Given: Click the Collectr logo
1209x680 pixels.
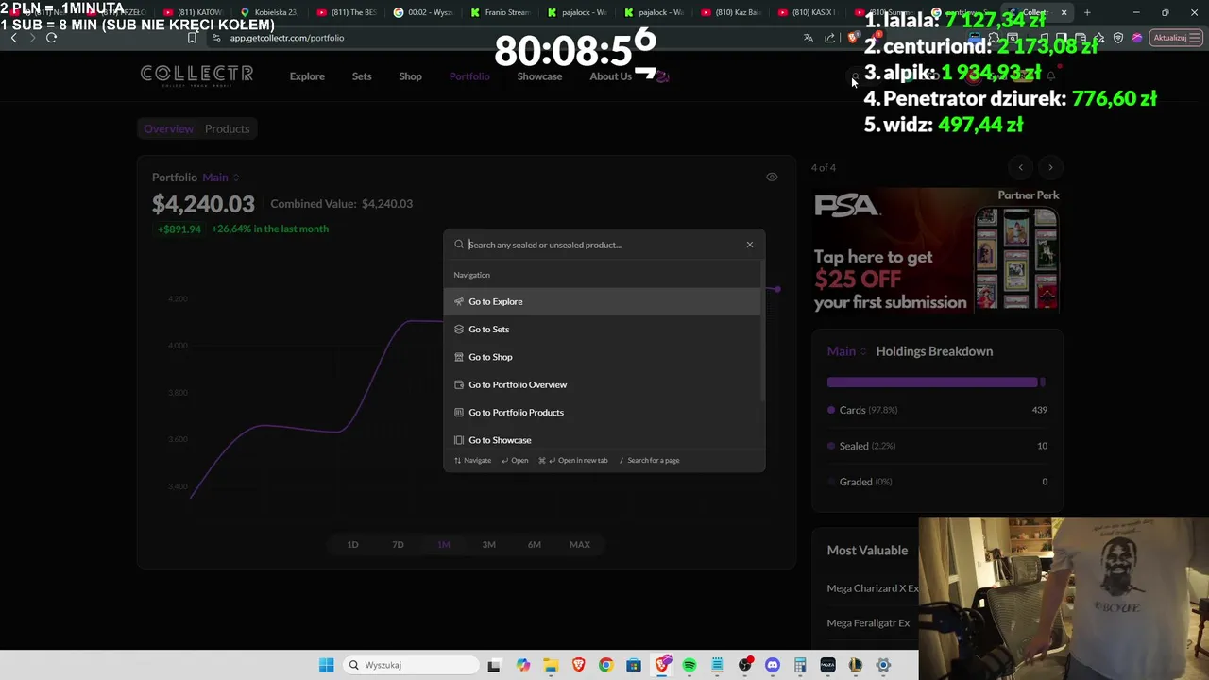Looking at the screenshot, I should (x=196, y=76).
